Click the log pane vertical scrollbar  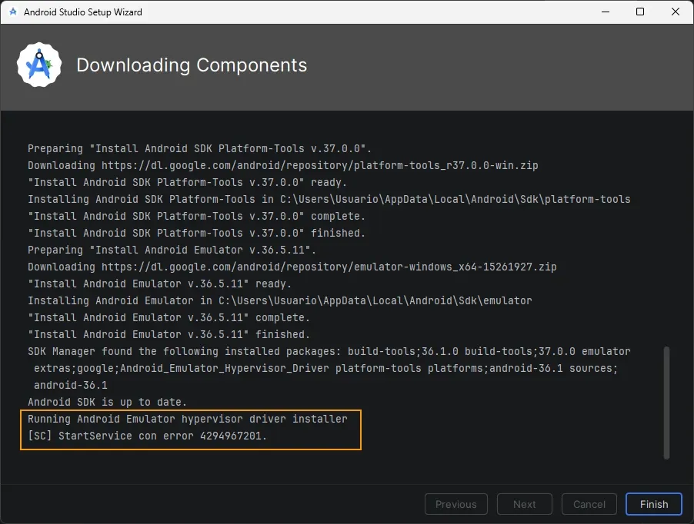point(666,403)
